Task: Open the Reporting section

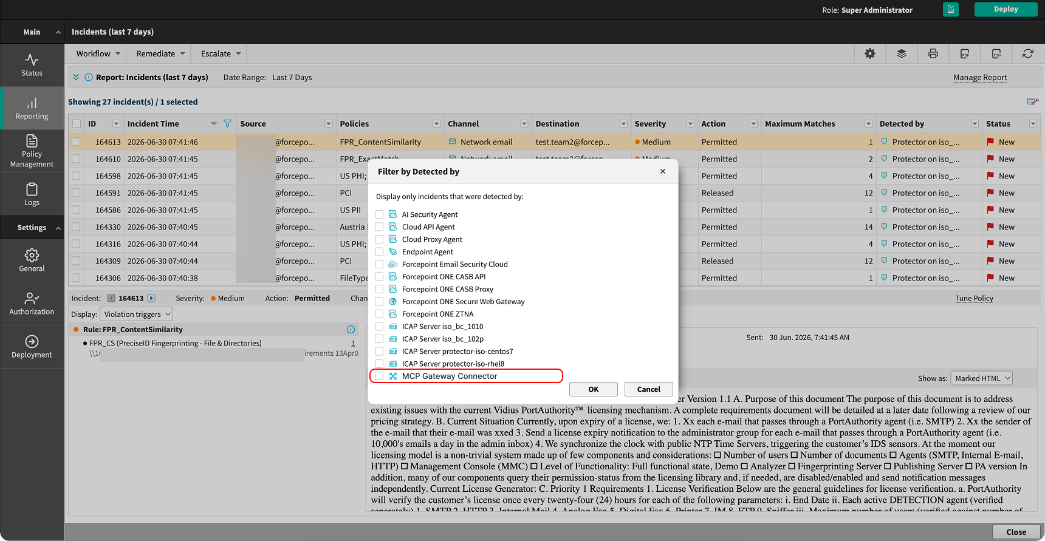Action: coord(32,108)
